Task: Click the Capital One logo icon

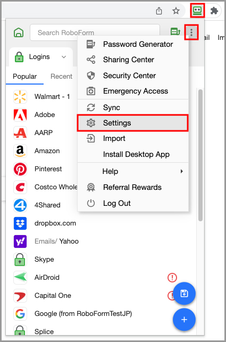Action: [20, 296]
